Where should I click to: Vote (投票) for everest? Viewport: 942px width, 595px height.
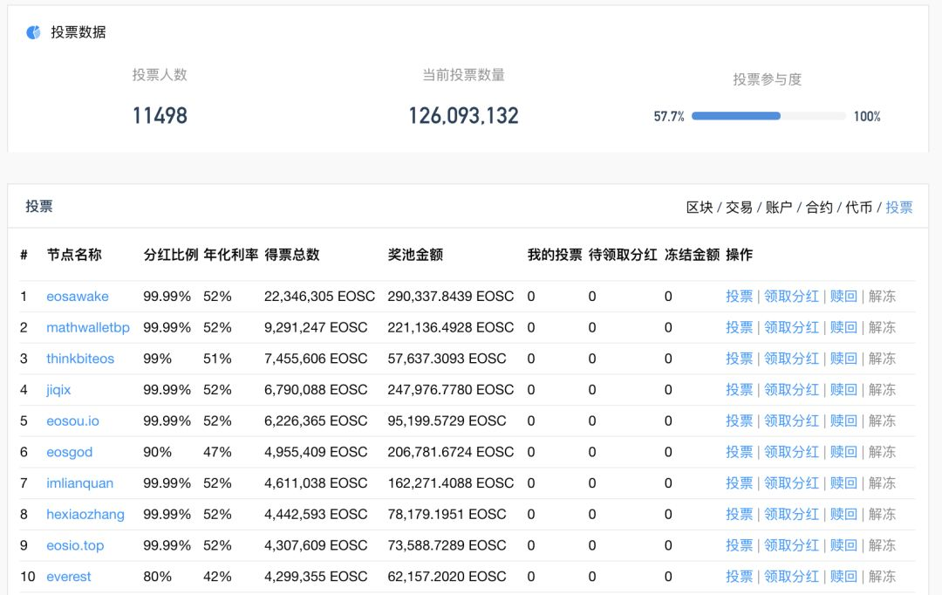click(739, 577)
